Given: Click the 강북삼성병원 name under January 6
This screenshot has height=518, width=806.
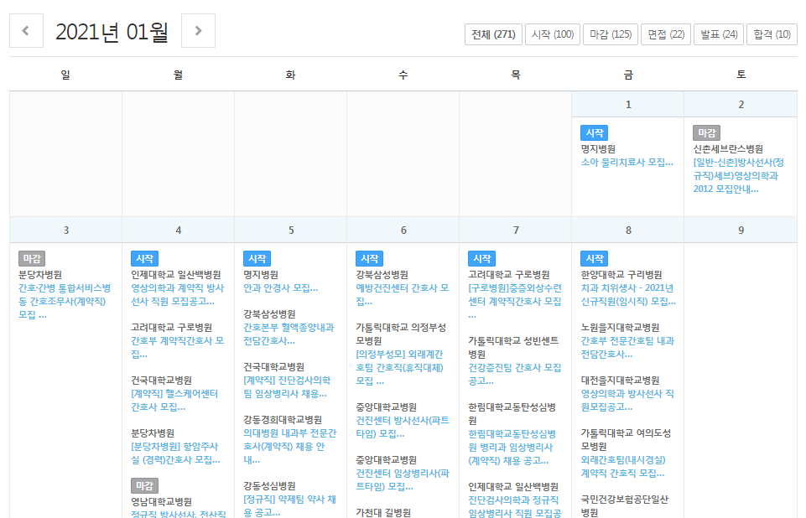Looking at the screenshot, I should 382,275.
